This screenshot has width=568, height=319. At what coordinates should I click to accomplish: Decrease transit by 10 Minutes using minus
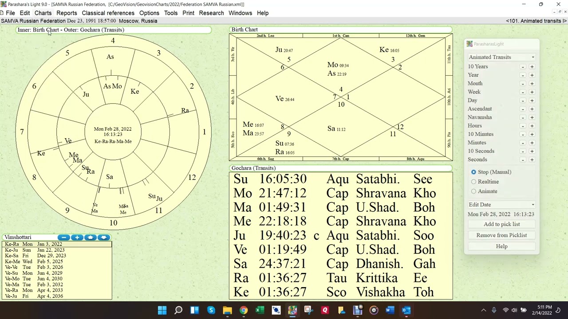tap(523, 134)
